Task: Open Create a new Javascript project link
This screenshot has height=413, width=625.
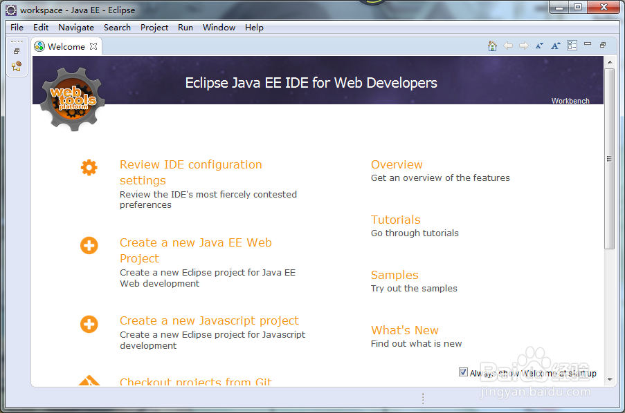Action: (x=209, y=320)
